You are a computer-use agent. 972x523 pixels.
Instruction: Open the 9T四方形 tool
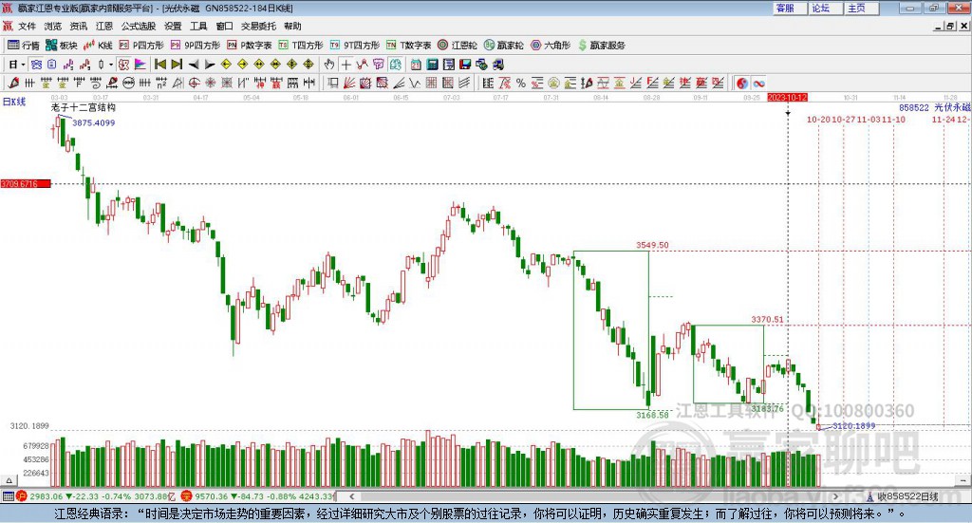[x=355, y=46]
